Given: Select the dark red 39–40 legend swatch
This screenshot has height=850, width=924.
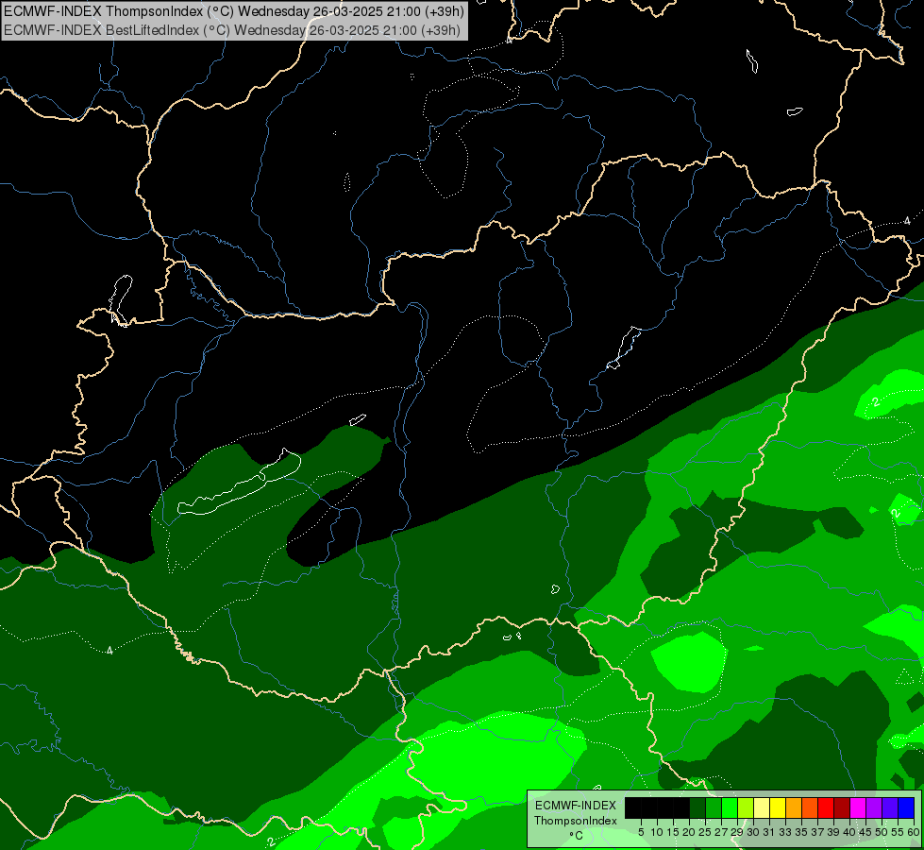Looking at the screenshot, I should 842,808.
